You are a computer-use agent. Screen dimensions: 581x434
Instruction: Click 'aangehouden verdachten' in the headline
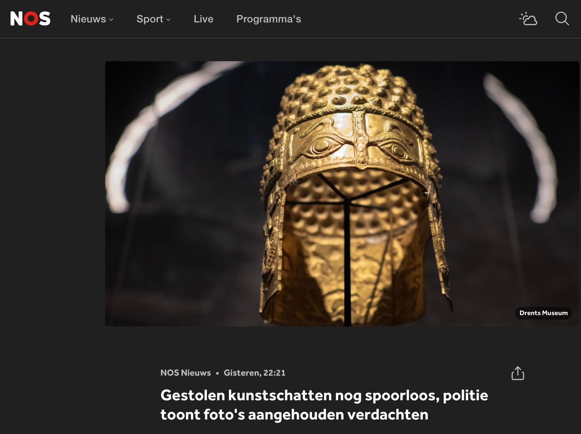click(338, 414)
